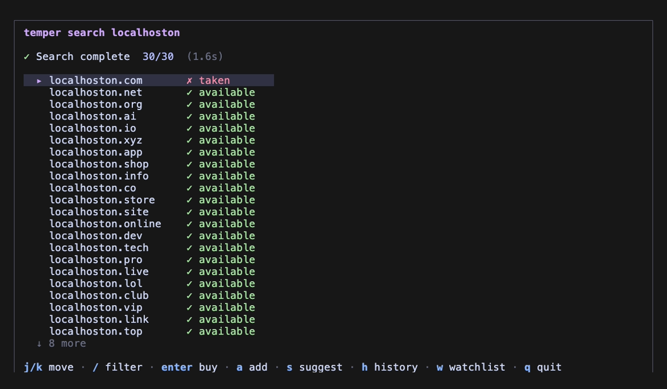Click the available status for localhoston.top
This screenshot has height=389, width=667.
[x=227, y=331]
